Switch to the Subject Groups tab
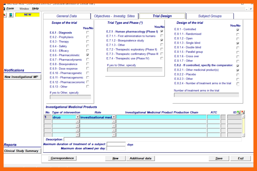Screen dimensions: 257x171 210,16
